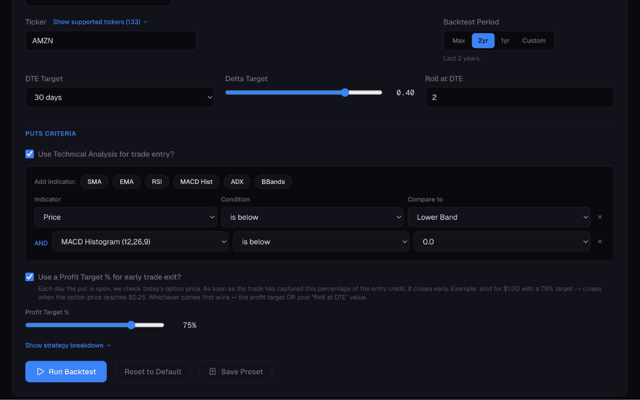The width and height of the screenshot is (640, 400).
Task: Click the Delta Target slider handle
Action: [x=345, y=92]
